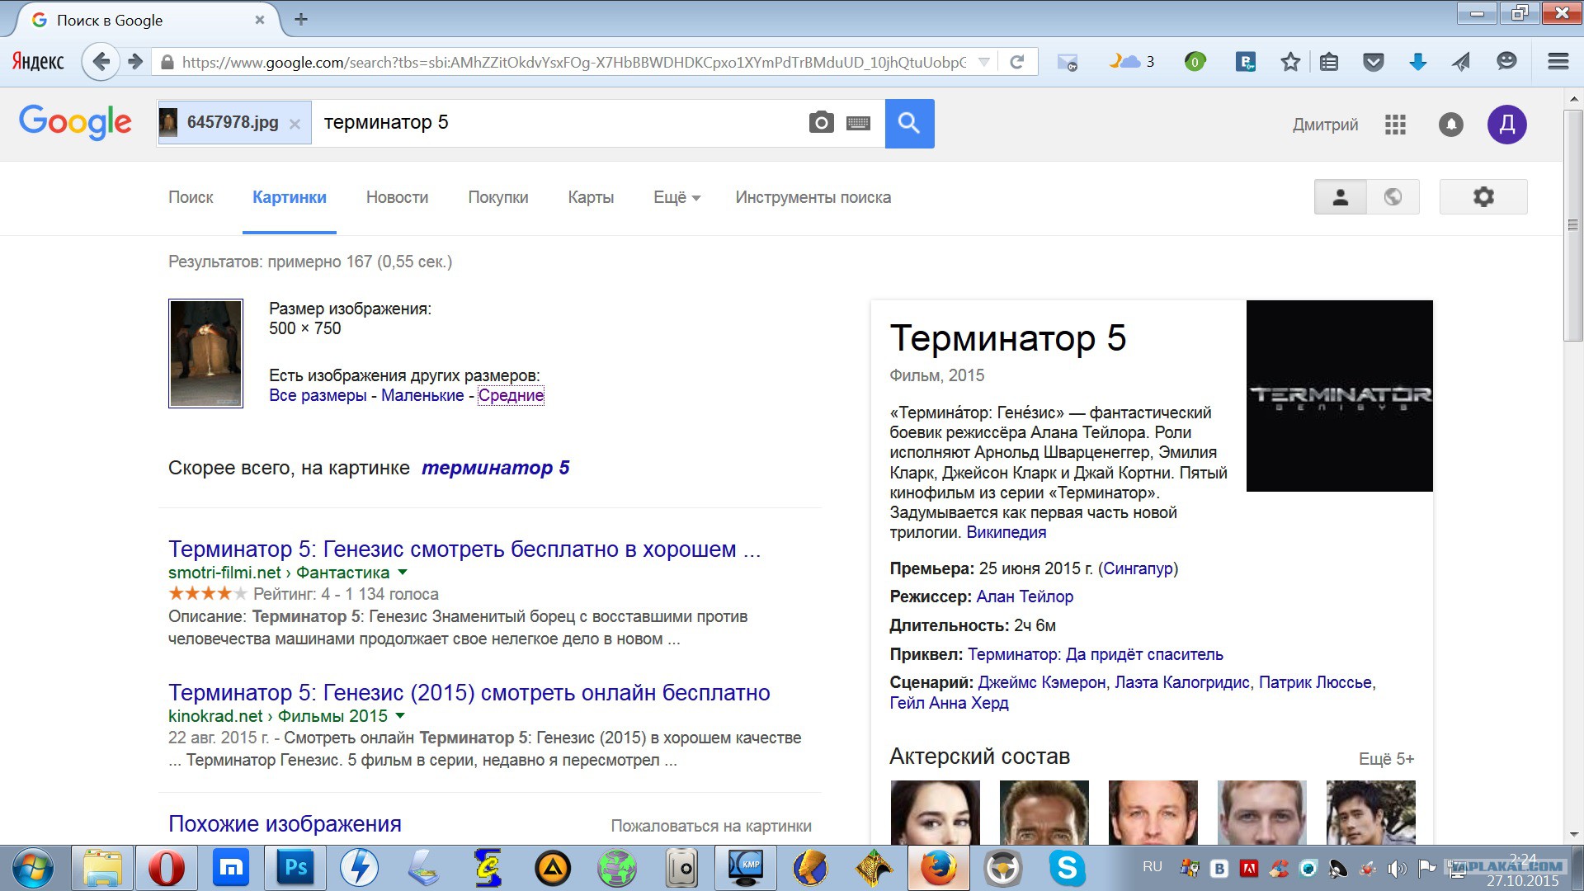Open the Википедия link in the info panel
This screenshot has height=891, width=1584.
coord(1006,532)
